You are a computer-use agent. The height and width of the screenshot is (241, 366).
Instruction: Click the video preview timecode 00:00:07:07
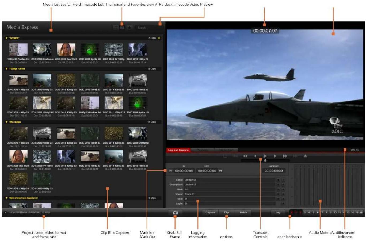click(x=265, y=31)
